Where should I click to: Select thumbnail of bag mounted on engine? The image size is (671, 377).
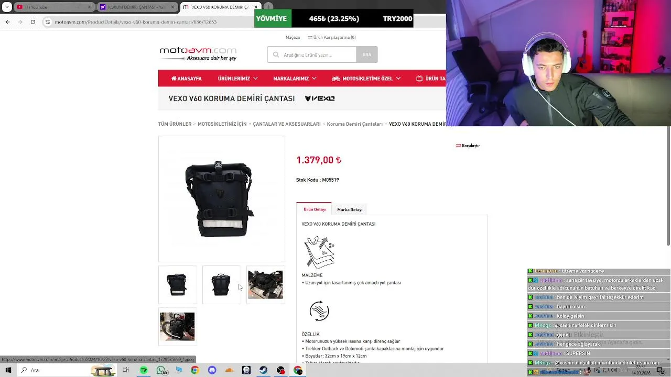pos(265,285)
